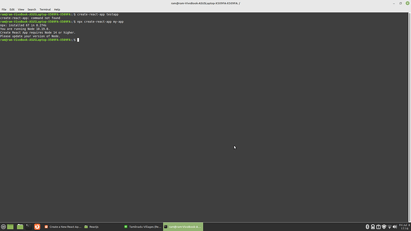This screenshot has height=231, width=411.
Task: Open the update manager tray icon
Action: click(378, 227)
